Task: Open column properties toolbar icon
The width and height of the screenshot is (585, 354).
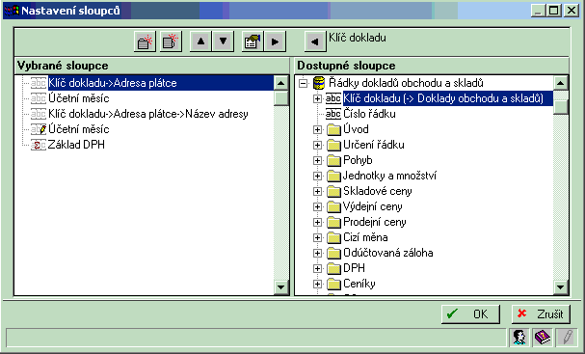Action: [x=253, y=41]
